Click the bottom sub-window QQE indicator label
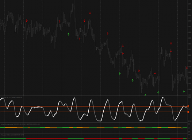192x140 pixels. (12, 135)
